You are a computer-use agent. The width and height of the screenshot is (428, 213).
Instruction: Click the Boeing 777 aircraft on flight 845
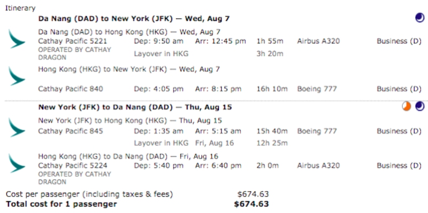coord(317,131)
